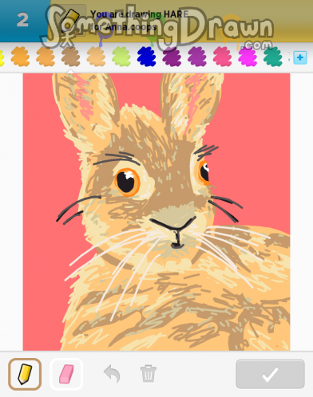Select the yellow pencil tool
The width and height of the screenshot is (313, 397).
pos(25,374)
